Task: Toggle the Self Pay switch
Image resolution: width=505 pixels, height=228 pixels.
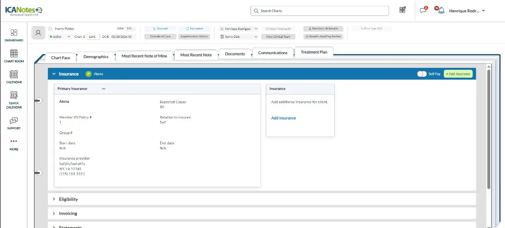Action: coord(422,74)
